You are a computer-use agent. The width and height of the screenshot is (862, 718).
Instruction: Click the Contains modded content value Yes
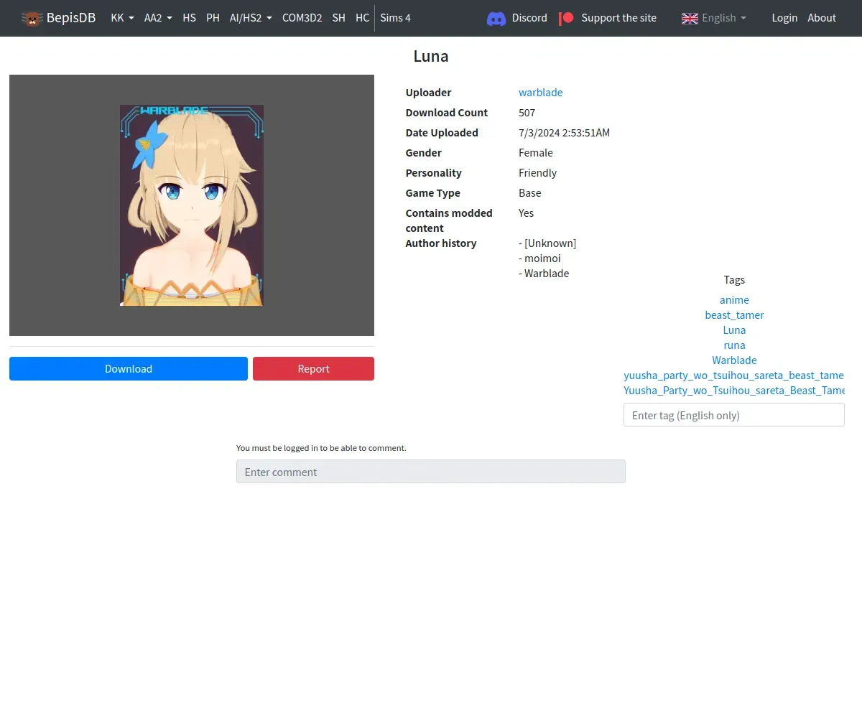coord(526,213)
